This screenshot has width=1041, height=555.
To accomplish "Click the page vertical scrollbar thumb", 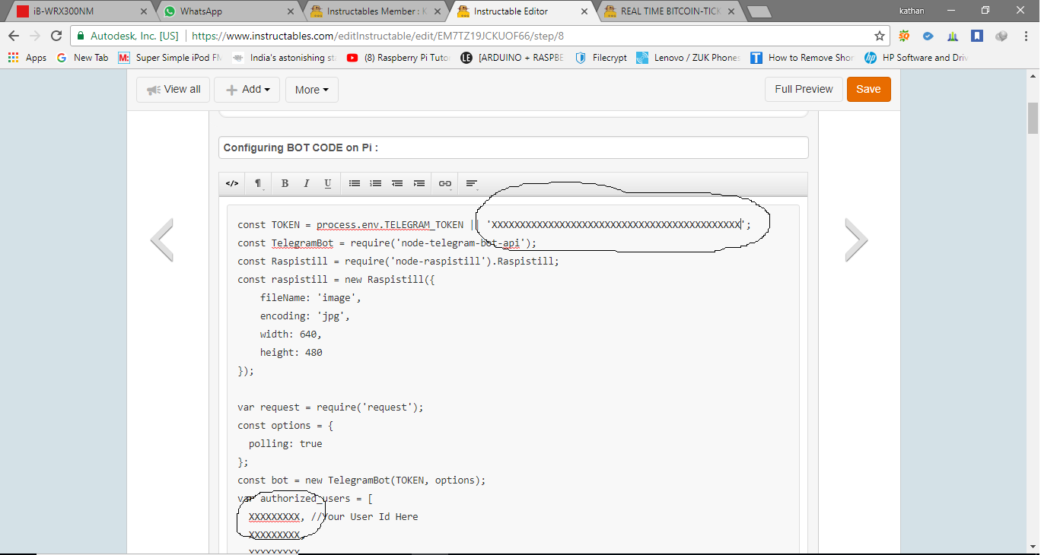I will (1033, 118).
